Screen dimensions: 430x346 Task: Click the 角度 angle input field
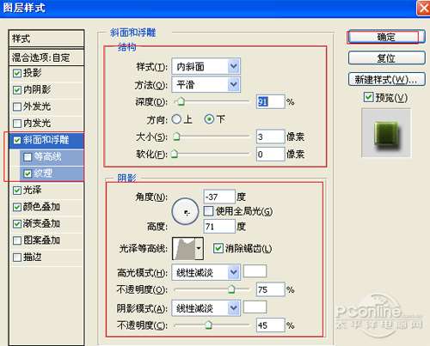[x=219, y=197]
